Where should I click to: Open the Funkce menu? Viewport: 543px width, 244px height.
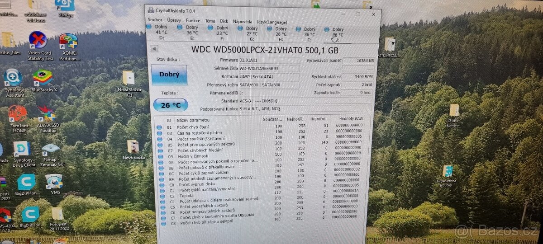click(193, 20)
